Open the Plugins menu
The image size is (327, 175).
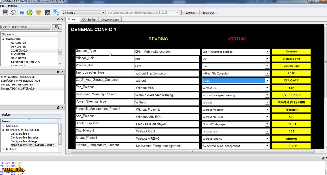coord(12,6)
